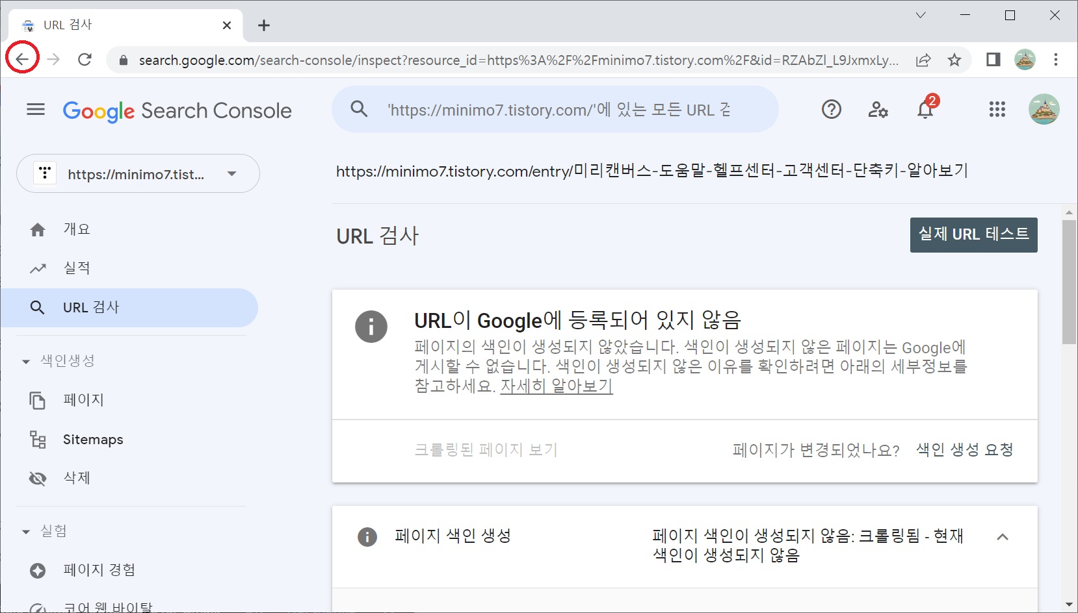Open the Chrome three-dot menu
Screen dimensions: 1078x613
click(x=1056, y=60)
